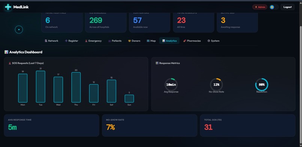
Task: Click the '5m' average response time value
Action: coord(12,127)
